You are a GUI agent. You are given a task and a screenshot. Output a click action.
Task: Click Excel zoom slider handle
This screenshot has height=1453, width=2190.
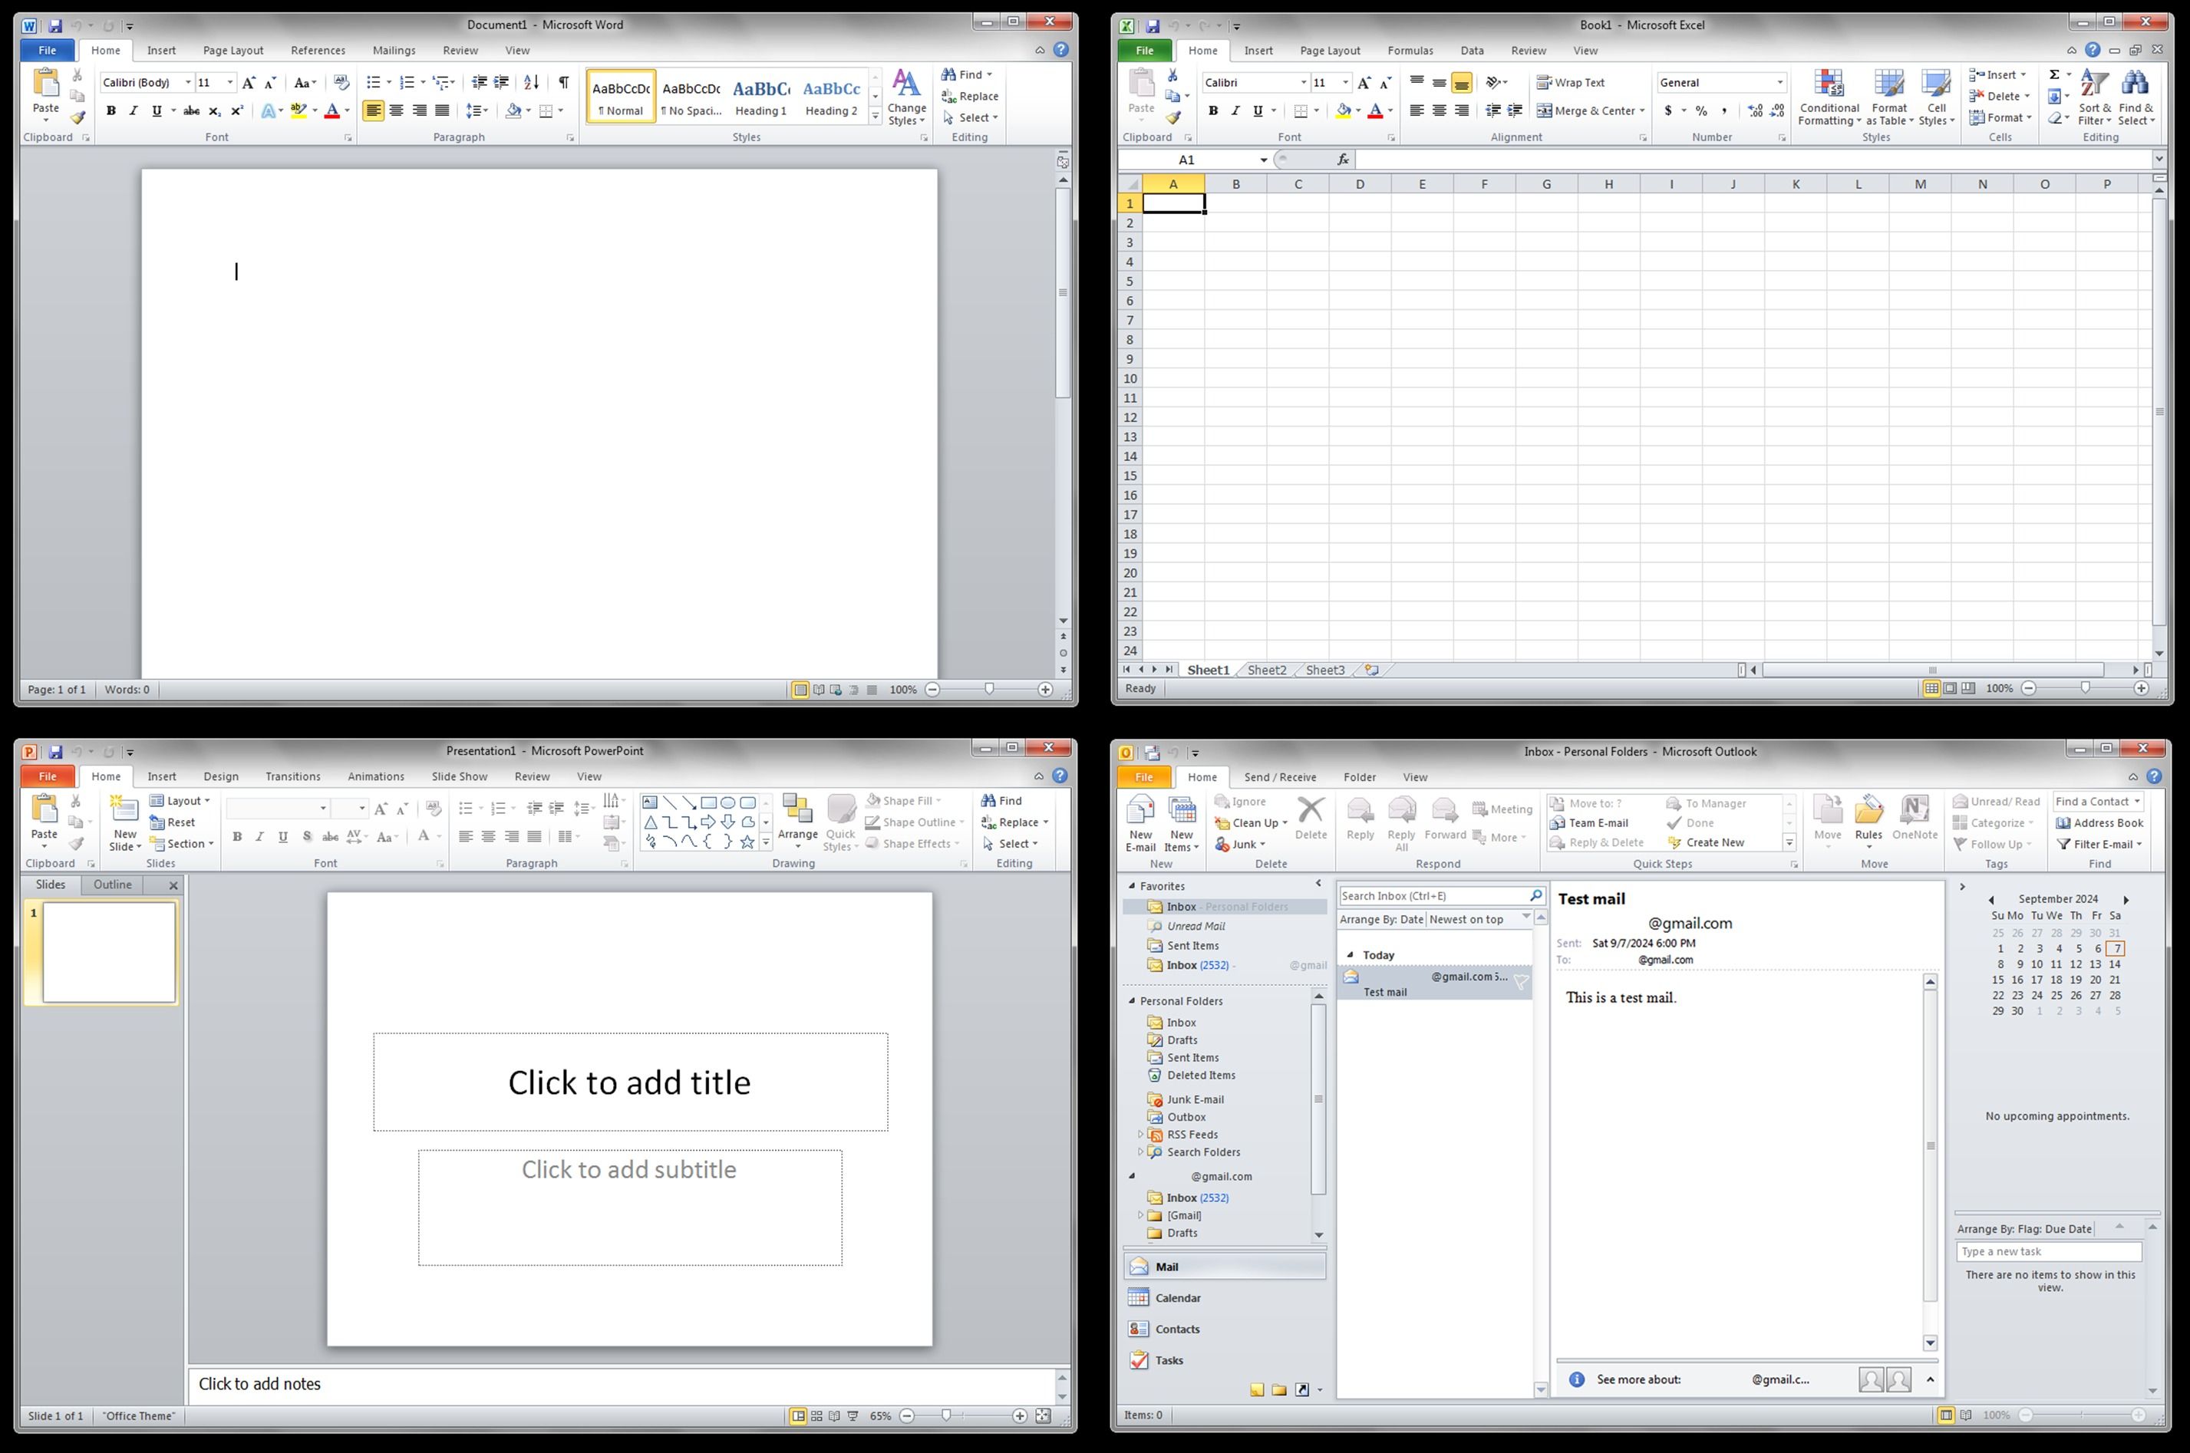point(2084,688)
